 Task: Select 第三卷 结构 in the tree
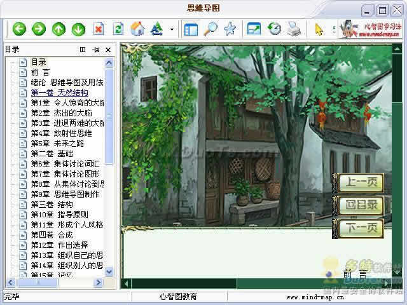[52, 205]
